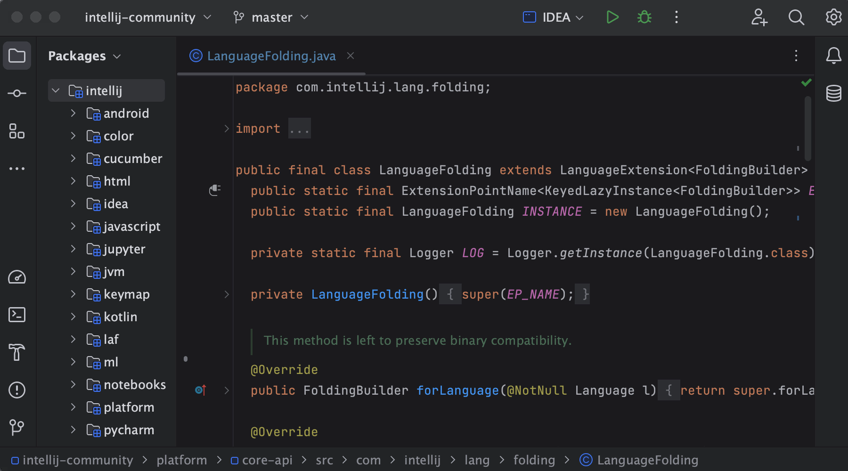The image size is (848, 471).
Task: Select the laf package
Action: click(111, 339)
